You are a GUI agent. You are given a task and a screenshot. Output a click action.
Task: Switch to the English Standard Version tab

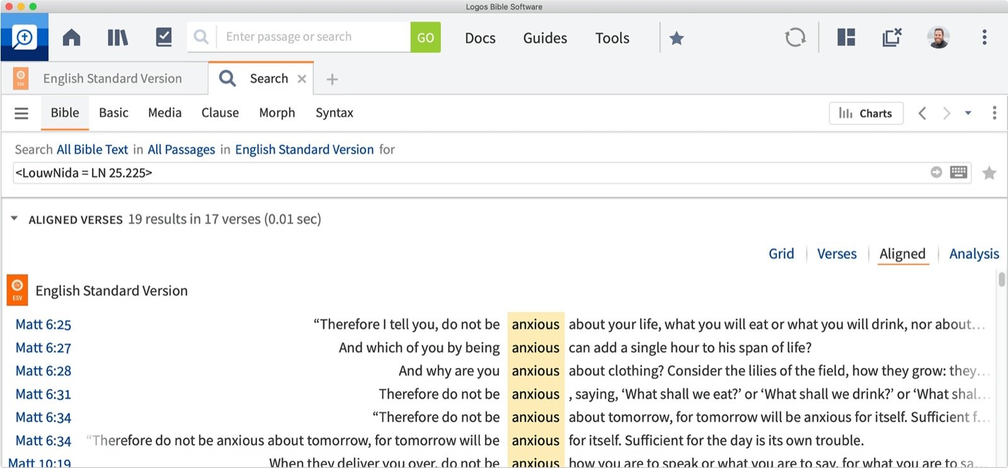112,79
